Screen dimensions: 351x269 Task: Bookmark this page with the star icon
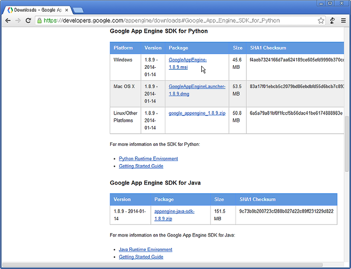click(321, 20)
